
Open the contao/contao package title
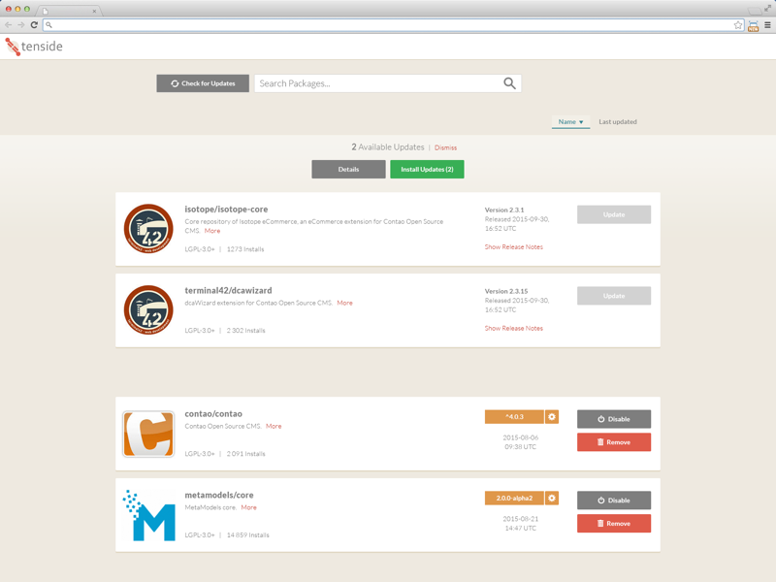coord(213,414)
